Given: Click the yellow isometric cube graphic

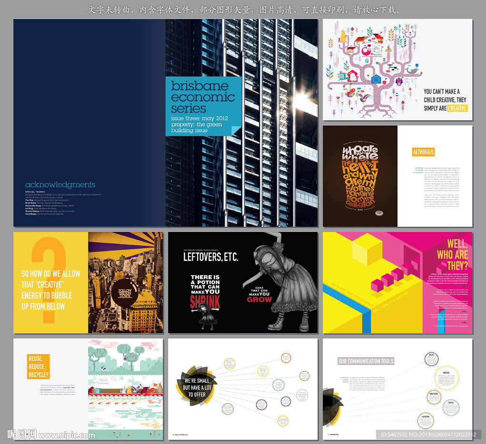Looking at the screenshot, I should click(x=367, y=250).
